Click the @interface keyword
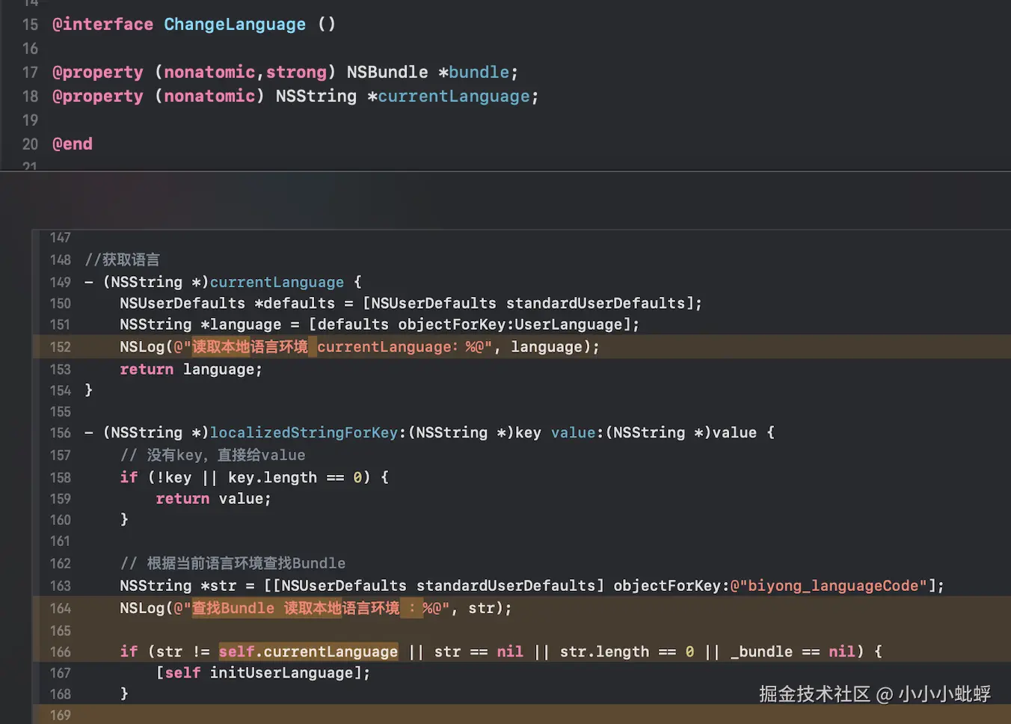The height and width of the screenshot is (724, 1011). click(102, 25)
